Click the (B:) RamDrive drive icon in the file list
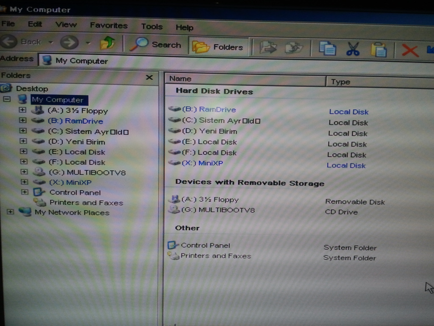 pos(175,109)
